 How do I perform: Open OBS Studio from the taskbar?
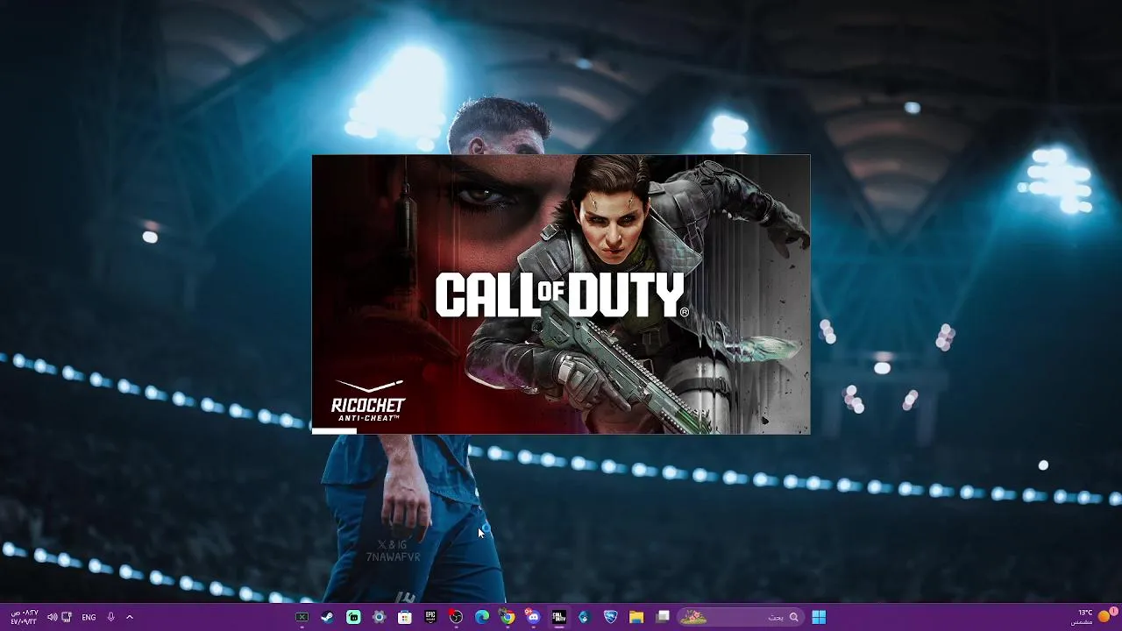pyautogui.click(x=456, y=617)
